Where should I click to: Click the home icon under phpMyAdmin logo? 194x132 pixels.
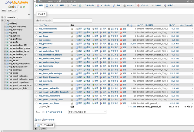pos(9,6)
